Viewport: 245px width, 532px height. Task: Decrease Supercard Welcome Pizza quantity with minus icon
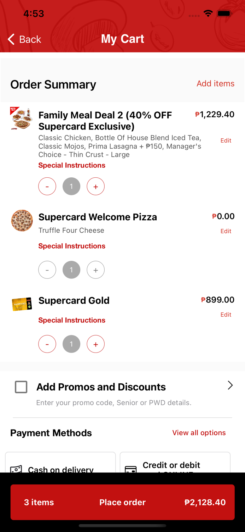pyautogui.click(x=47, y=270)
